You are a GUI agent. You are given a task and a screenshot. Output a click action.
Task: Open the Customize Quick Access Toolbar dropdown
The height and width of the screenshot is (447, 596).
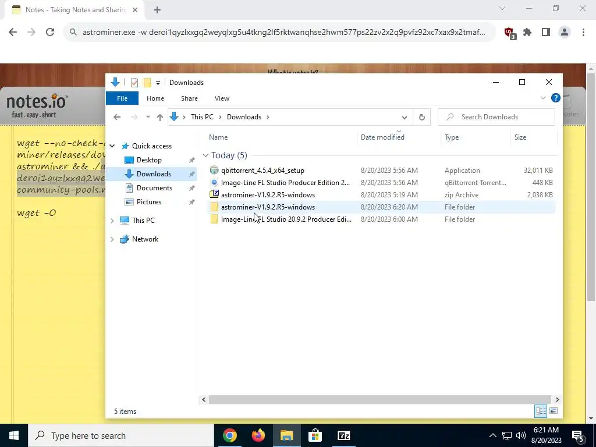pos(158,83)
